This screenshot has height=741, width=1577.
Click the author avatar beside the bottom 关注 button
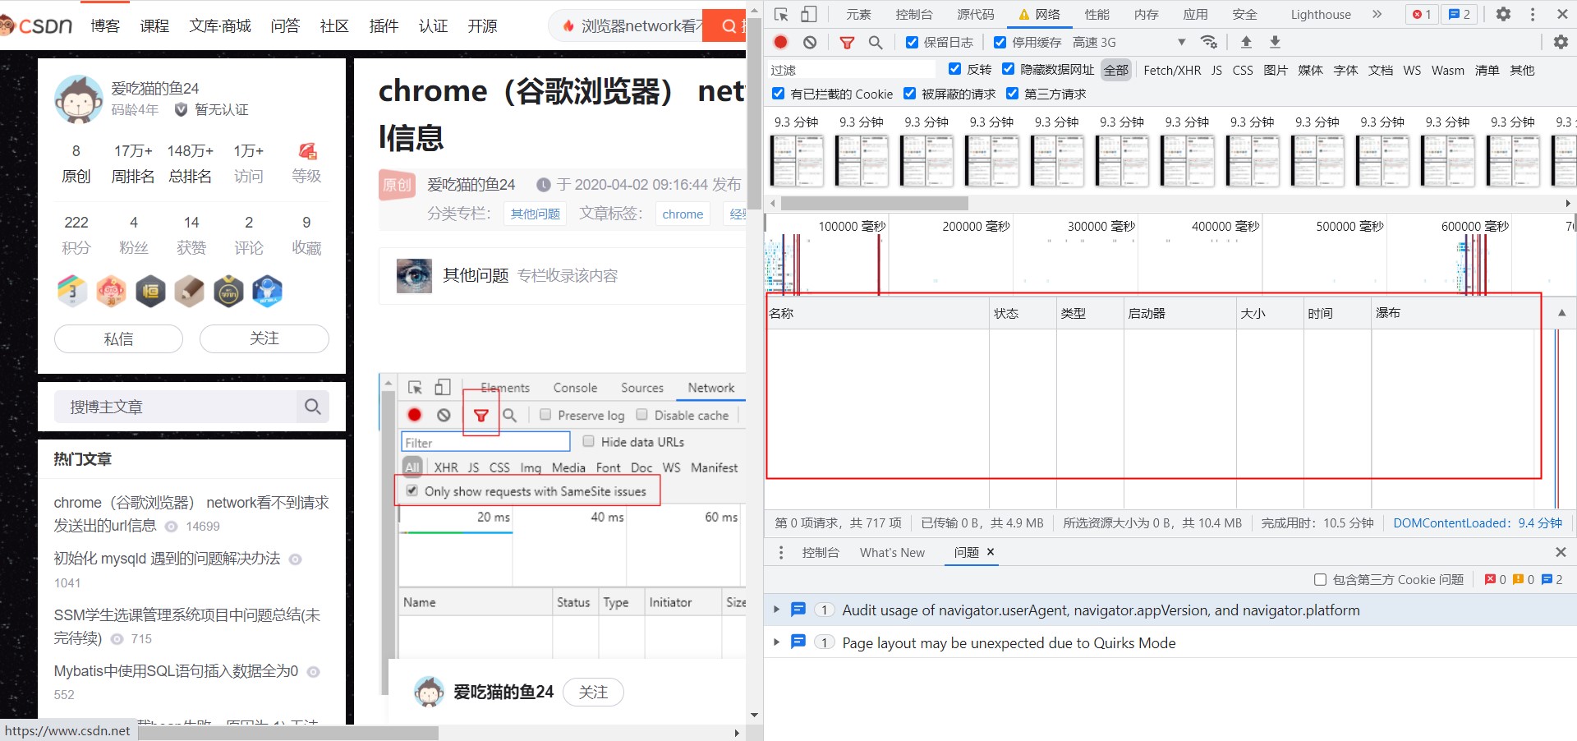(429, 693)
